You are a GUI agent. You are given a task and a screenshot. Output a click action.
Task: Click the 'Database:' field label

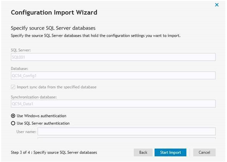19,68
